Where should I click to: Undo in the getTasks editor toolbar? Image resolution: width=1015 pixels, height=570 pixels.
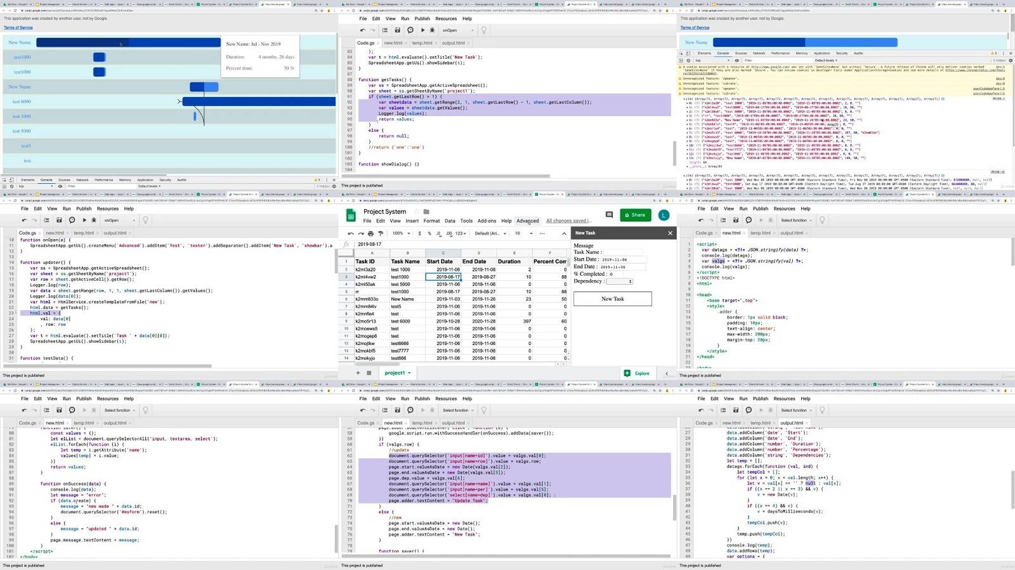click(x=362, y=30)
